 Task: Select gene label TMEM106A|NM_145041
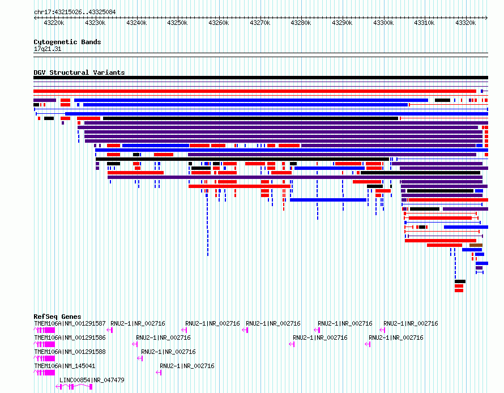pyautogui.click(x=65, y=366)
